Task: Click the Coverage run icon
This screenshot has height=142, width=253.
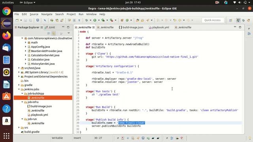Action: 103,20
